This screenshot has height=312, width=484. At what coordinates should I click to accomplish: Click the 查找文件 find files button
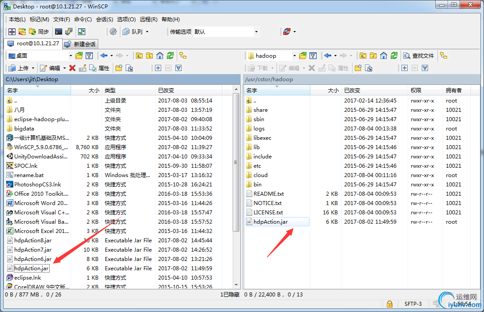click(419, 55)
